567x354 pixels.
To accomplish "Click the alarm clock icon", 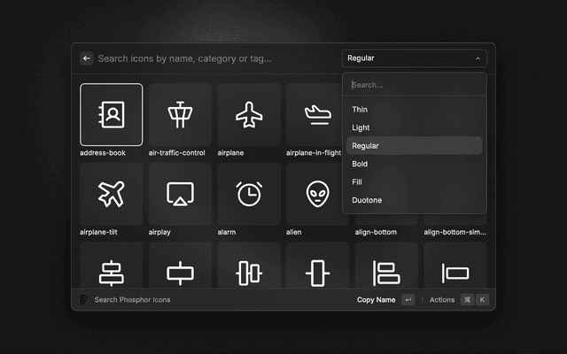I will click(x=249, y=193).
